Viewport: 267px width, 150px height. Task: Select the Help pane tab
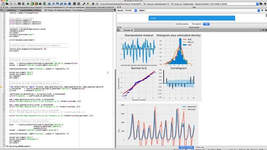[206, 24]
